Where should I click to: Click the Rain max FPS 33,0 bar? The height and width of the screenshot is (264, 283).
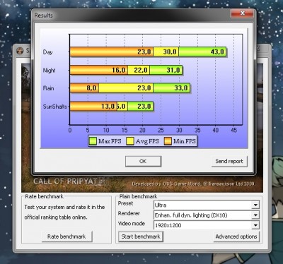pos(172,88)
